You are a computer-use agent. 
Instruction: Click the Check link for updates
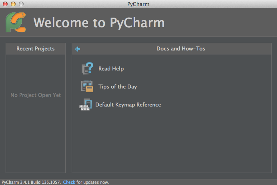point(69,182)
